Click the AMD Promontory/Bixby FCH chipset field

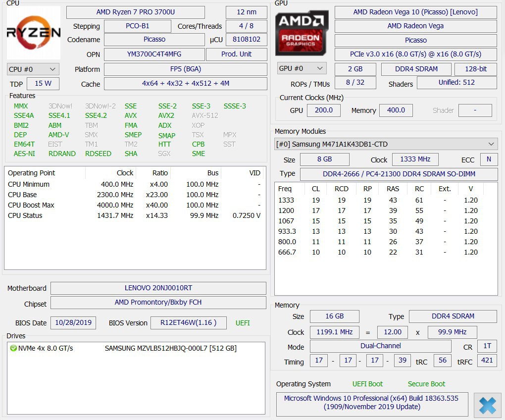click(x=158, y=303)
